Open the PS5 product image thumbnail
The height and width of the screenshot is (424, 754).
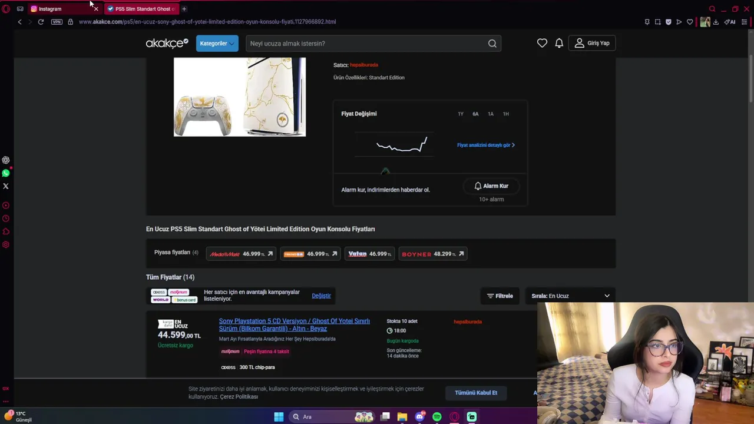(240, 97)
